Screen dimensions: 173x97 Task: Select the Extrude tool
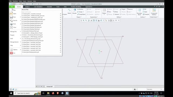point(74,11)
